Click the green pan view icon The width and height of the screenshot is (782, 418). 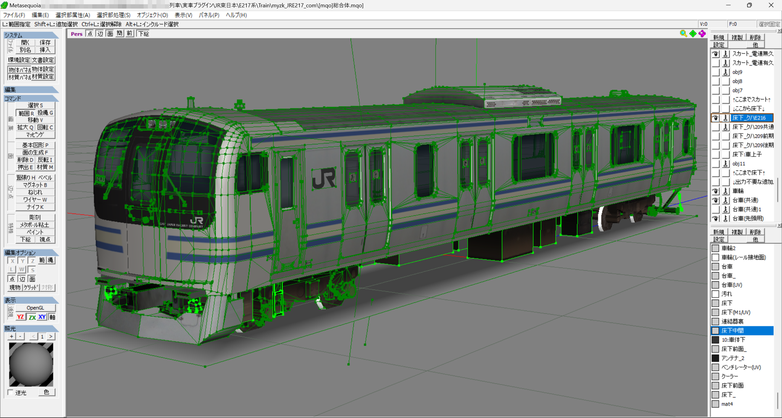click(x=693, y=34)
